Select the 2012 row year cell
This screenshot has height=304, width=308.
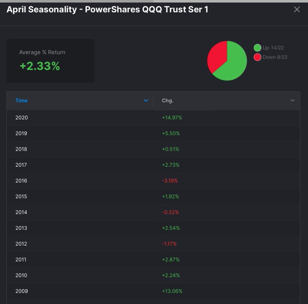[21, 244]
